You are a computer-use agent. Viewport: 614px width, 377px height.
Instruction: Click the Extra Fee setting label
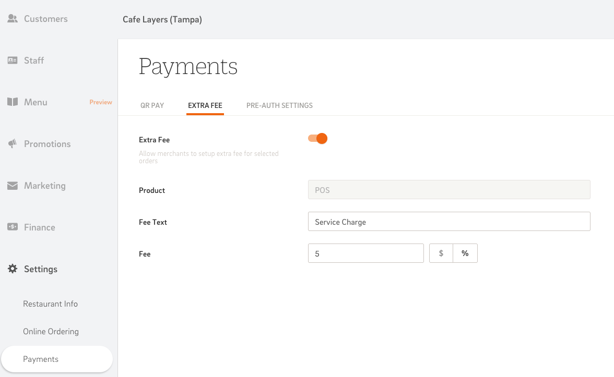point(155,140)
